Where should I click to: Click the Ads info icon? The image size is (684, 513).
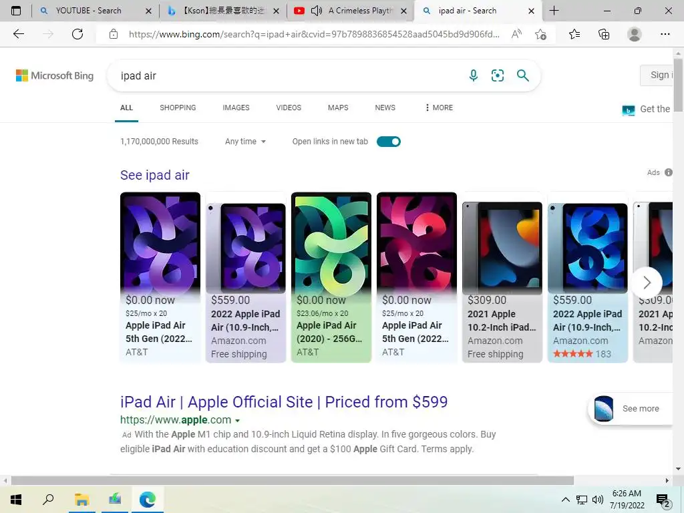(668, 172)
